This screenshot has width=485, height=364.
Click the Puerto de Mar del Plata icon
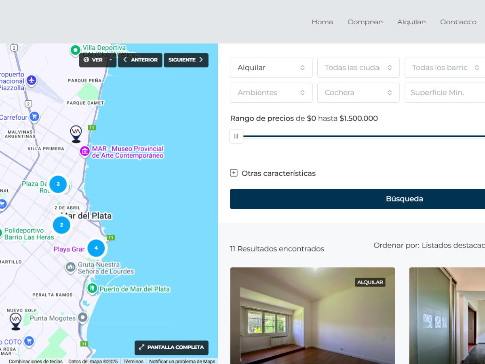click(92, 288)
